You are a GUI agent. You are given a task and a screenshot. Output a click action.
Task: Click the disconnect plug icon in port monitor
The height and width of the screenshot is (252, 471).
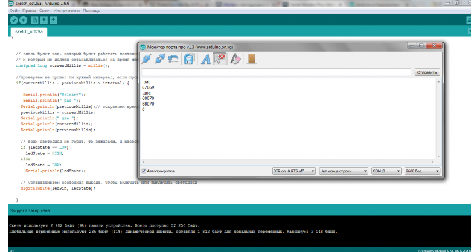tap(161, 59)
